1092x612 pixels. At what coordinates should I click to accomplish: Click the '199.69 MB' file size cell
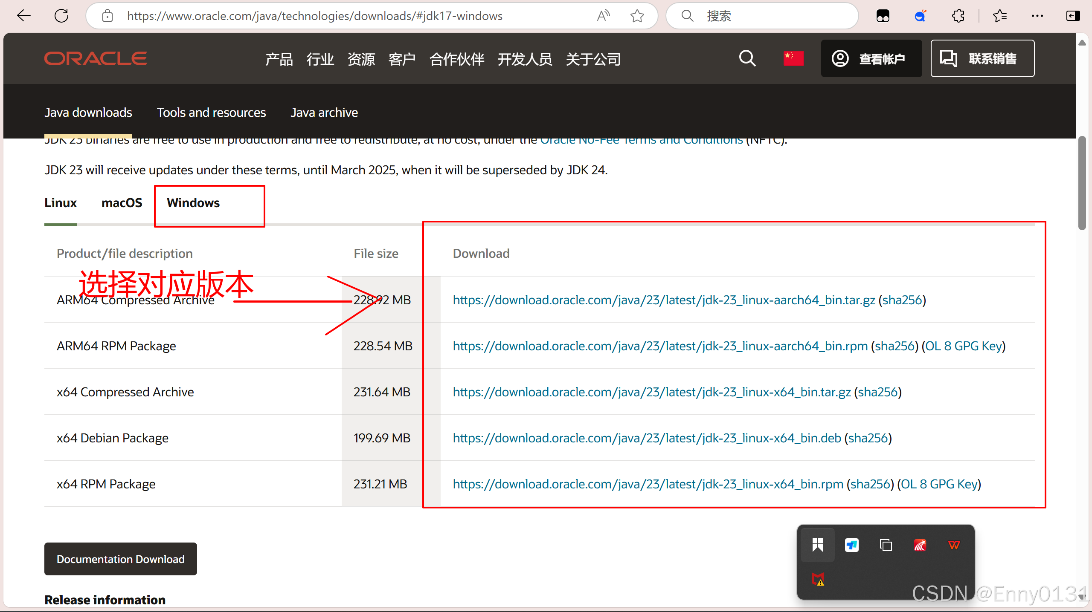tap(382, 438)
